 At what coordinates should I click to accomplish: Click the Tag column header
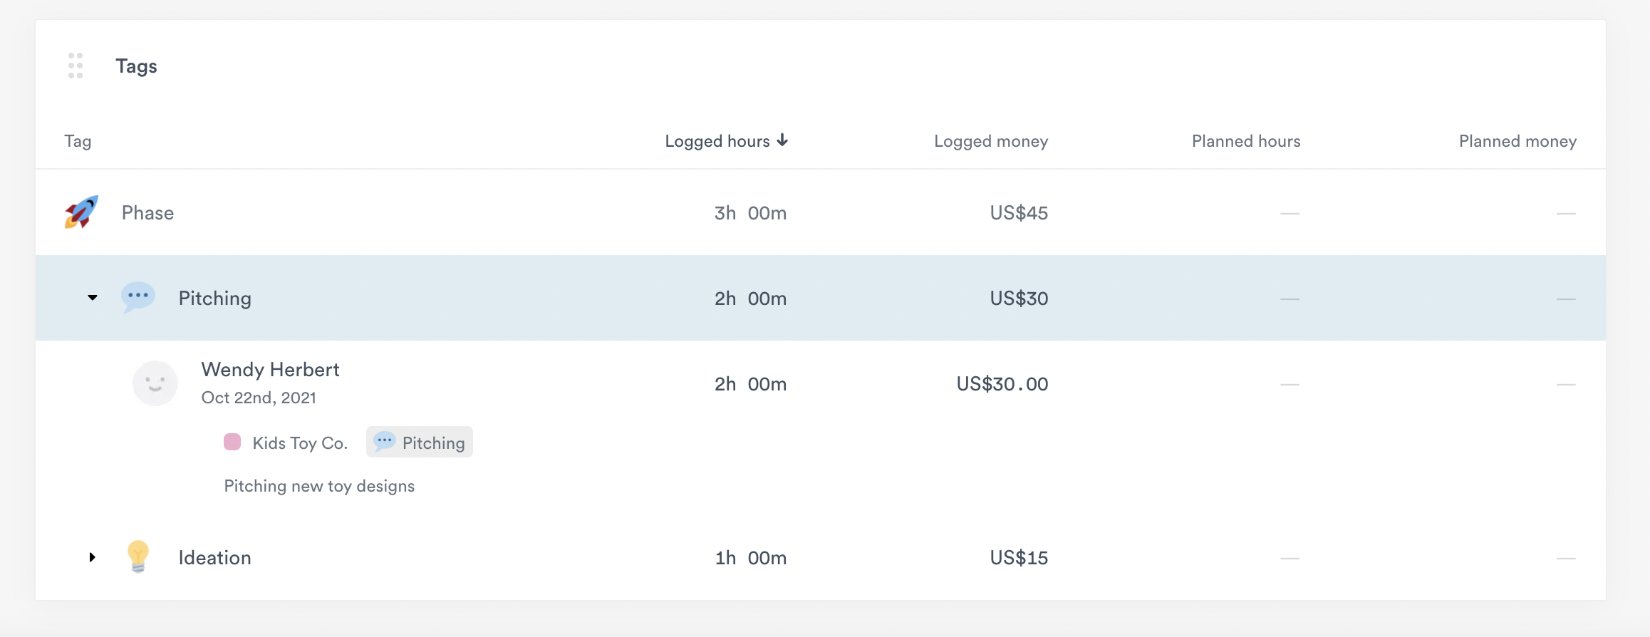coord(78,141)
